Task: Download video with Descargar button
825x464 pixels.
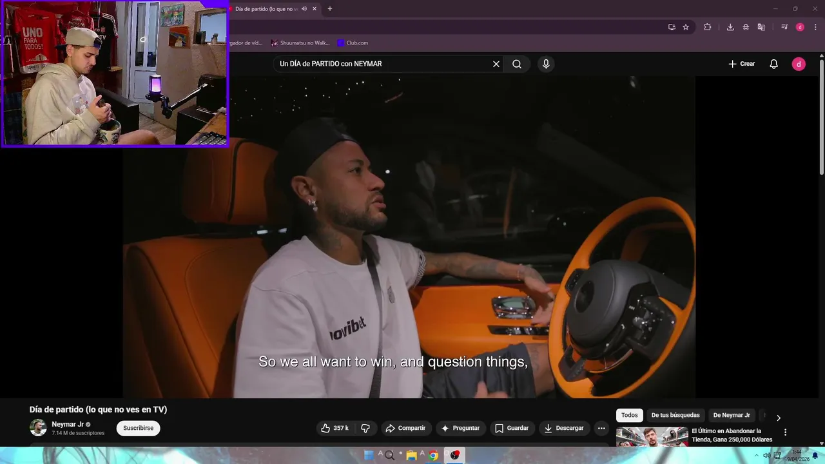Action: tap(564, 428)
